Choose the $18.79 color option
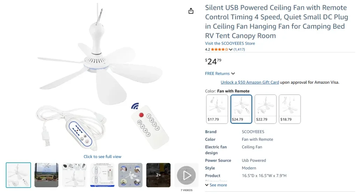This screenshot has width=358, height=194. [x=289, y=109]
